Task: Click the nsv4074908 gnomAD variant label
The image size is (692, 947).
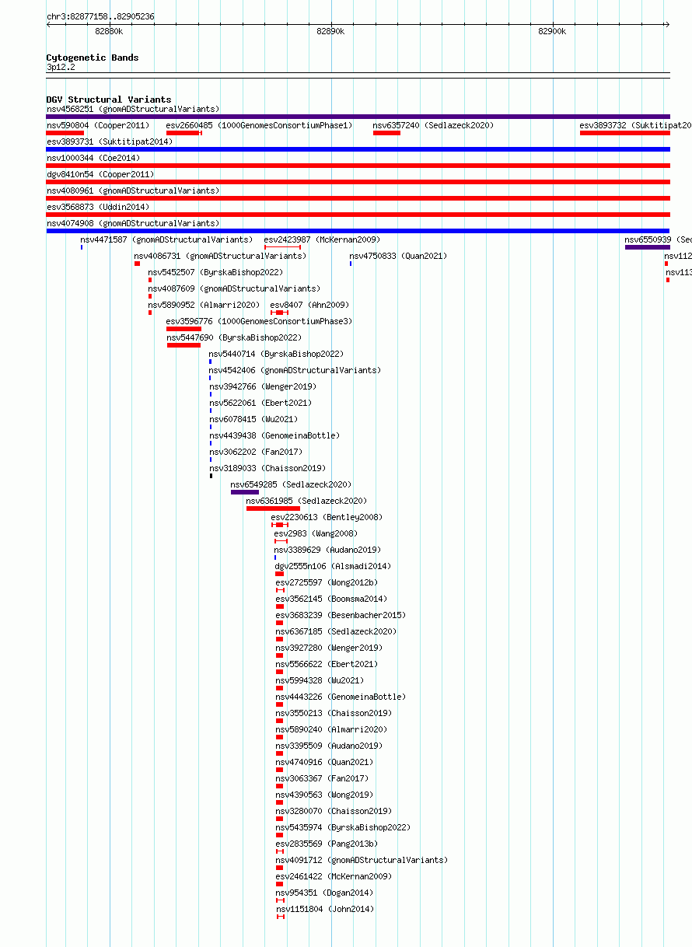Action: [x=133, y=223]
